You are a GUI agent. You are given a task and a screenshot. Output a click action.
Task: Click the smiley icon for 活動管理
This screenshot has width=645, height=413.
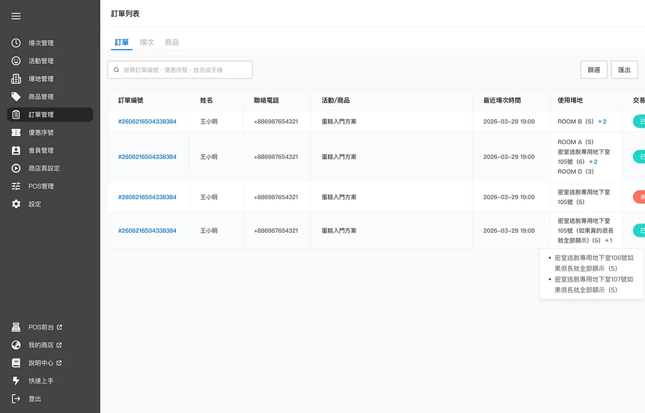pyautogui.click(x=16, y=61)
